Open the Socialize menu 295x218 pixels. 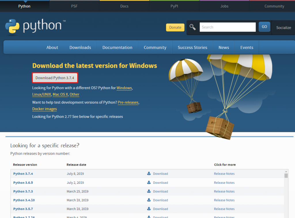(283, 28)
